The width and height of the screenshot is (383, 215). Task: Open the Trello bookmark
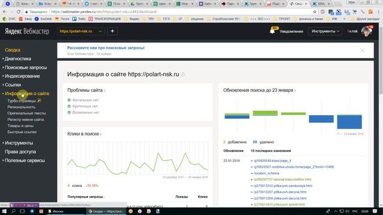coord(79,19)
